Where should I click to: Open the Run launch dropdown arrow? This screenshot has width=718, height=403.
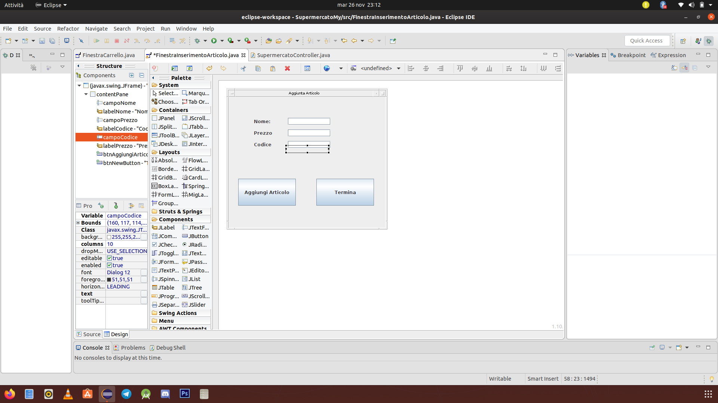click(x=222, y=41)
